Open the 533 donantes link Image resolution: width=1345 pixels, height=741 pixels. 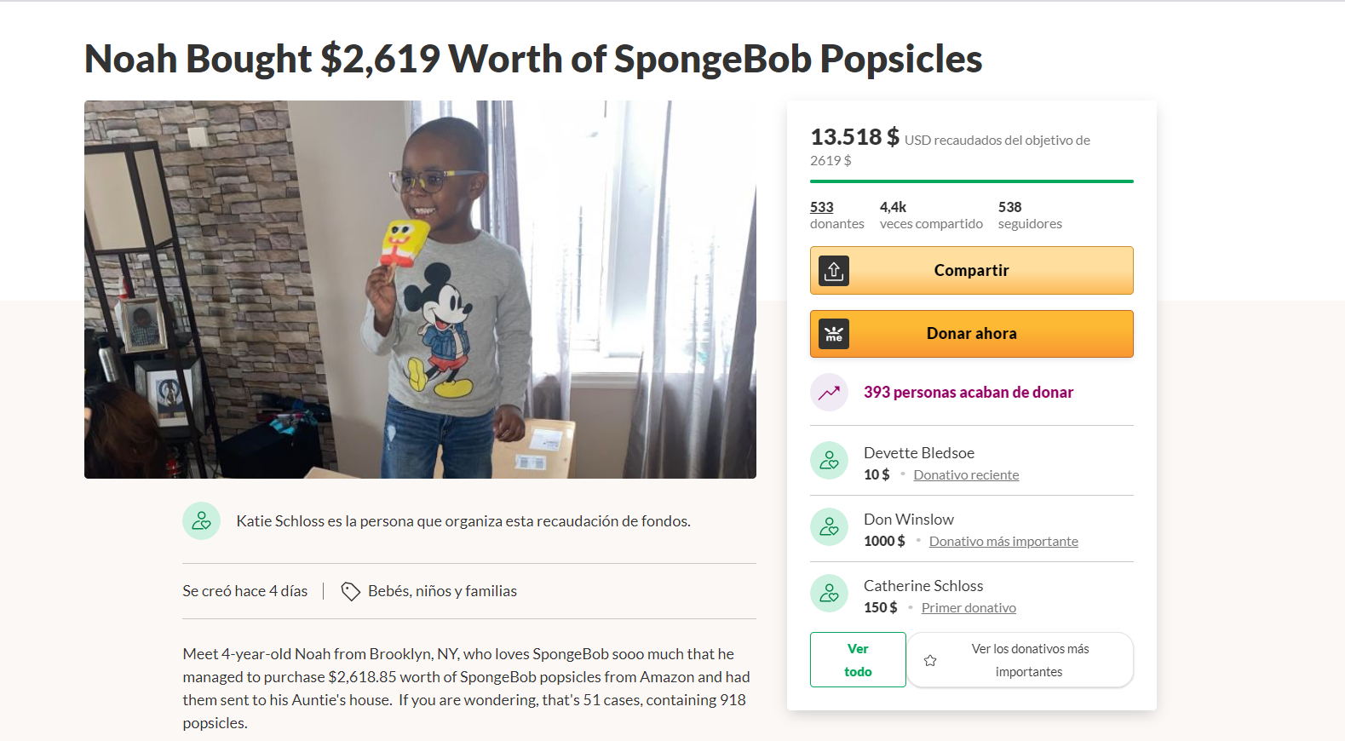[x=822, y=207]
